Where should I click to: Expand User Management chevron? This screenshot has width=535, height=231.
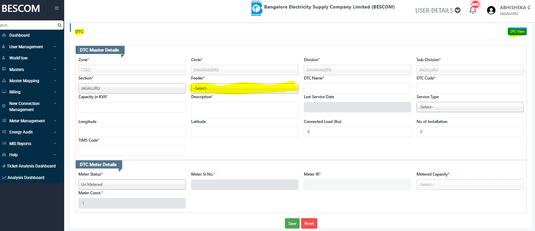tap(55, 47)
